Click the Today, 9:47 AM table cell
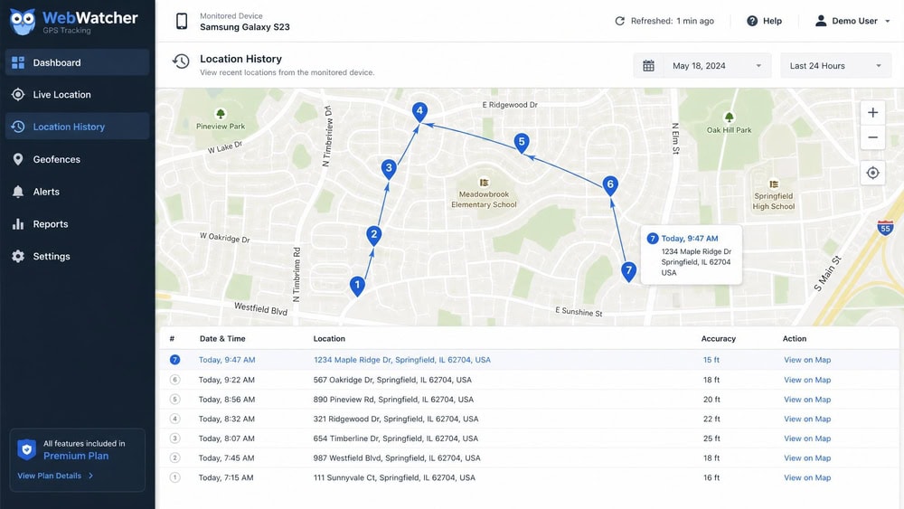The height and width of the screenshot is (509, 904). 227,360
